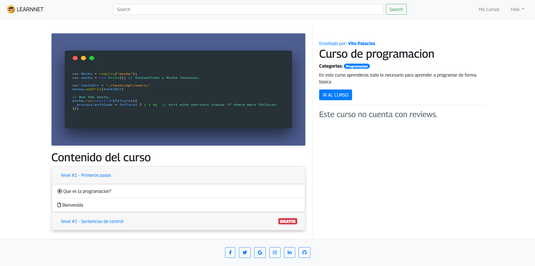This screenshot has height=266, width=535.
Task: Open the Felix user dropdown
Action: [x=517, y=9]
